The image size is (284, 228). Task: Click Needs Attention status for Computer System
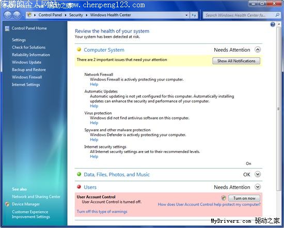click(x=232, y=50)
